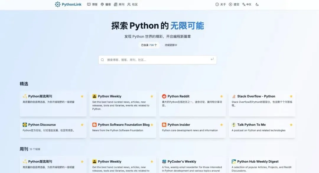319x173 pixels.
Task: Open the 关于 about link
Action: pyautogui.click(x=221, y=4)
